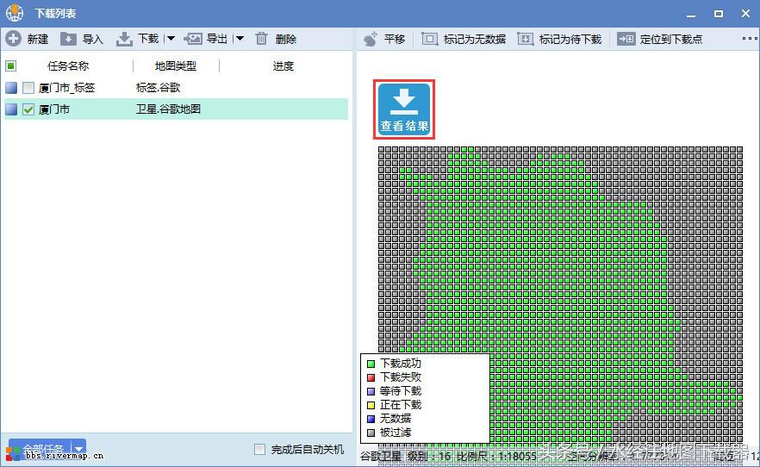Click the 删除 (Delete) trash icon

point(262,39)
